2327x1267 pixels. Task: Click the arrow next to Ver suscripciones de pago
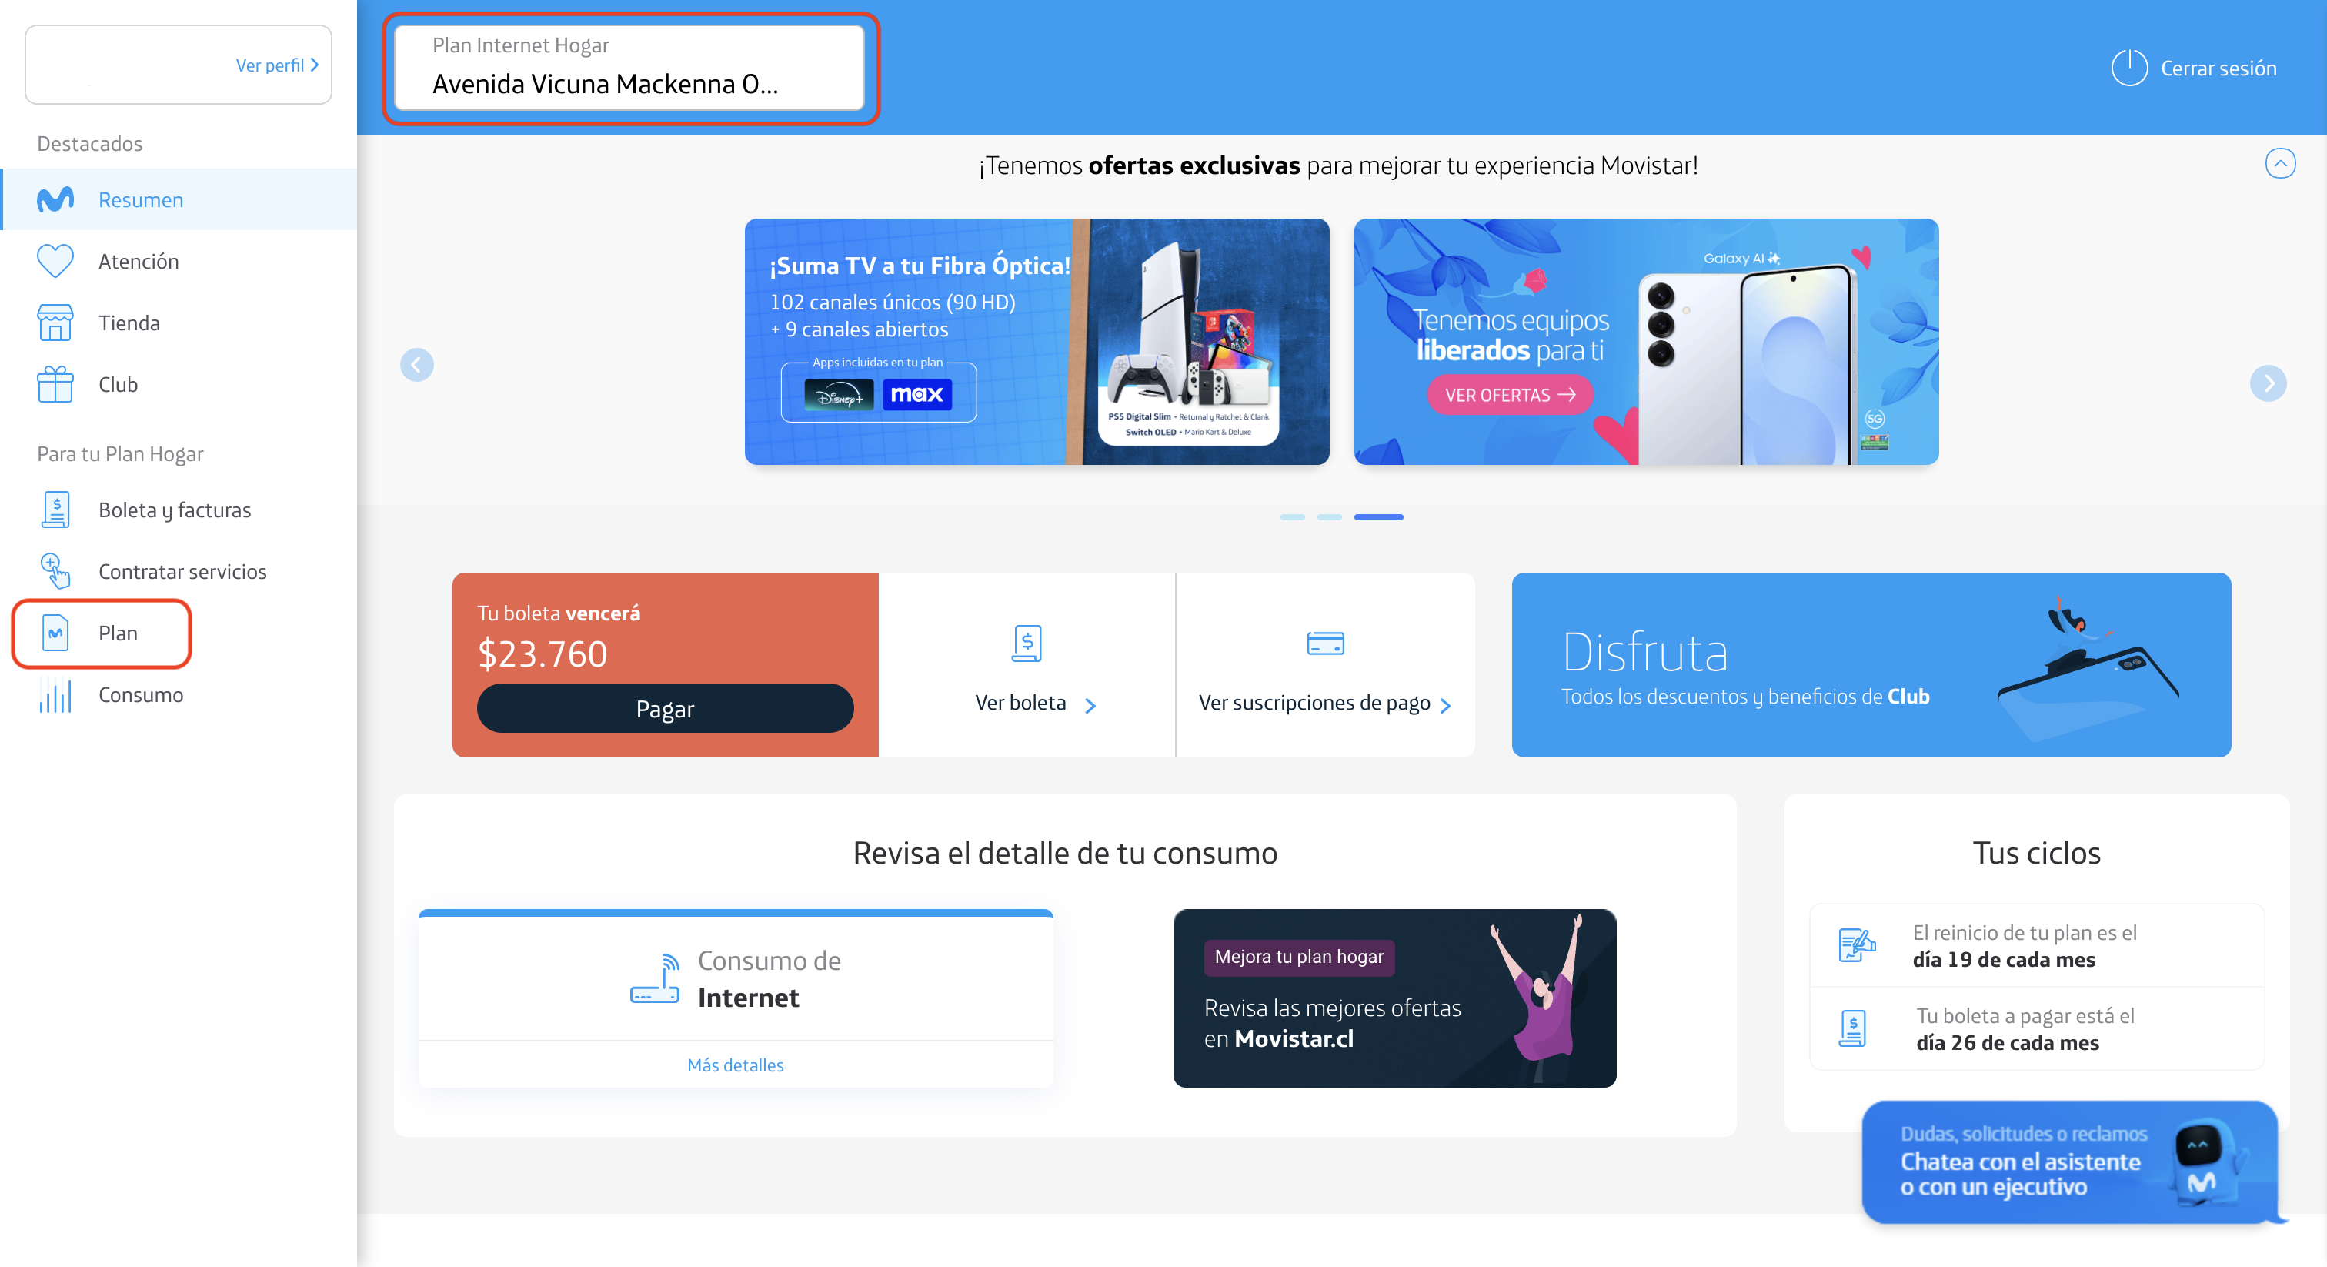click(x=1445, y=706)
